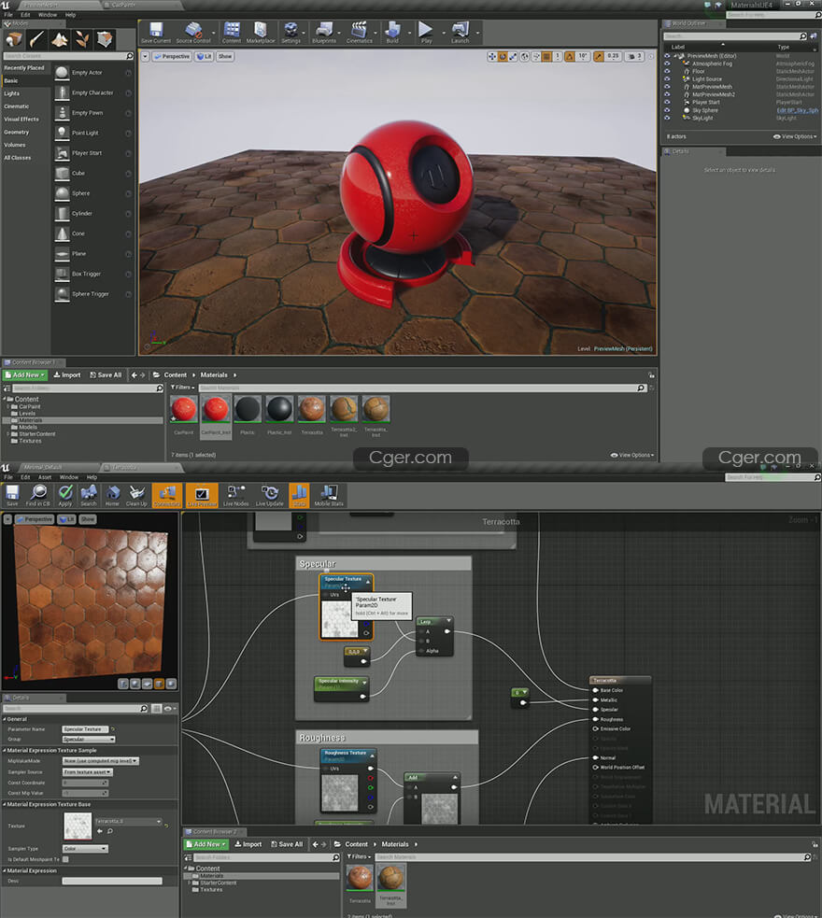Image resolution: width=822 pixels, height=918 pixels.
Task: Toggle visibility eye for Light Source
Action: pyautogui.click(x=667, y=79)
